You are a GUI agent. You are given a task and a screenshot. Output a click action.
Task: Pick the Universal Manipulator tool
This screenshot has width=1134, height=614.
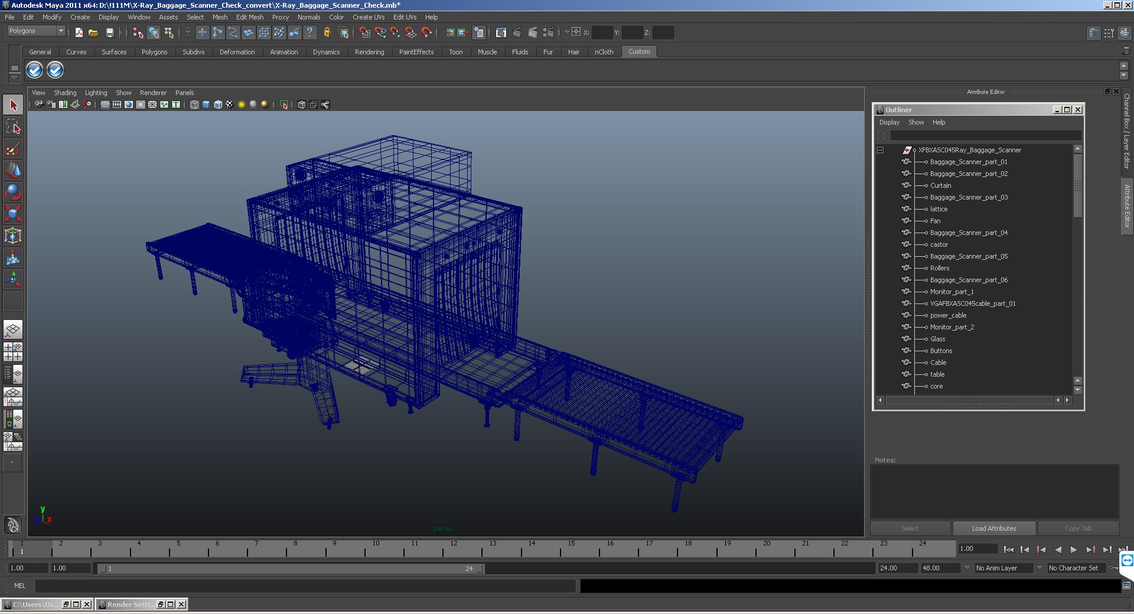tap(13, 236)
